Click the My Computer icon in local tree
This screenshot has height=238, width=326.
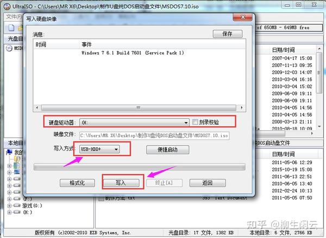point(9,152)
